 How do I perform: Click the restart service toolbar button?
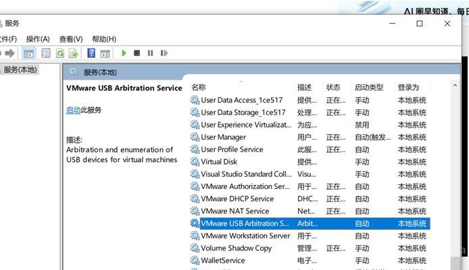pyautogui.click(x=164, y=53)
